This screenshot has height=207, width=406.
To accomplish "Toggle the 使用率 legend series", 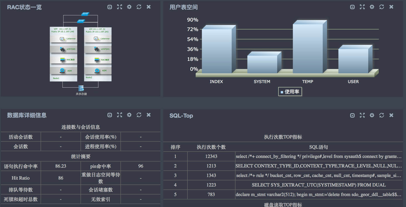I will 290,92.
